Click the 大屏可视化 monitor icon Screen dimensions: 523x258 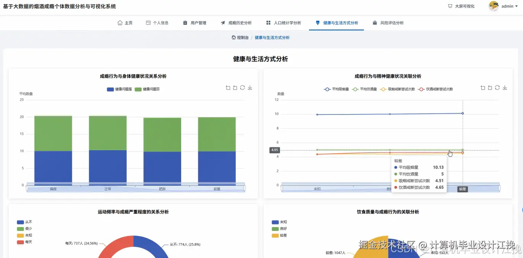click(450, 6)
